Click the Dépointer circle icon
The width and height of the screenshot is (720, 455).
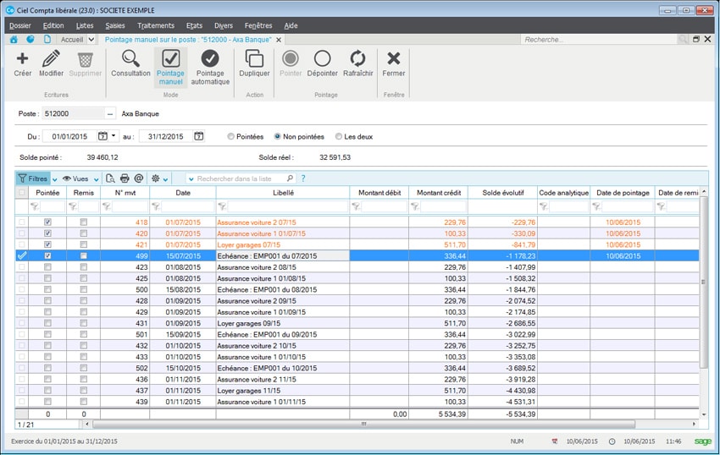[x=323, y=58]
